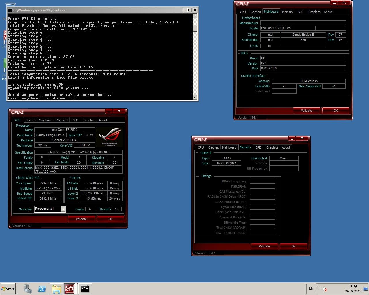Click the Socket 2011 LGA package value
Viewport: 369px width, 295px height.
(x=65, y=140)
